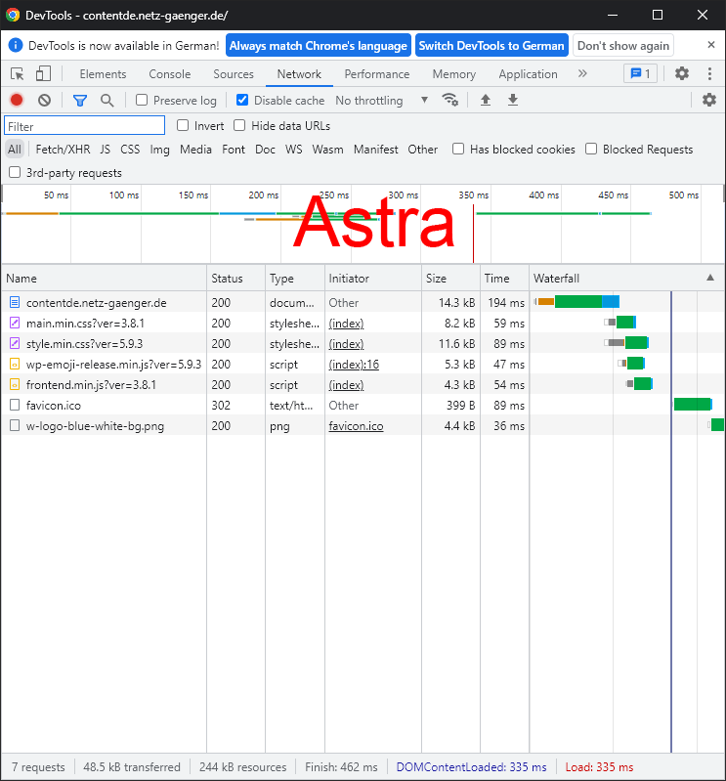Image resolution: width=726 pixels, height=781 pixels.
Task: Select w-logo-blue-white-bg.png request name
Action: tap(95, 426)
